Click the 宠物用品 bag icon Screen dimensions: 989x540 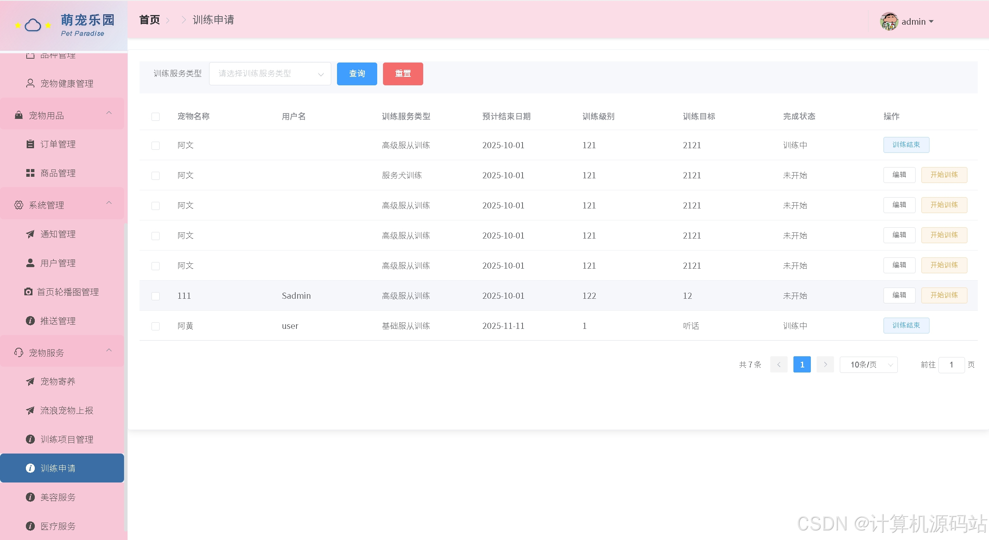click(19, 115)
